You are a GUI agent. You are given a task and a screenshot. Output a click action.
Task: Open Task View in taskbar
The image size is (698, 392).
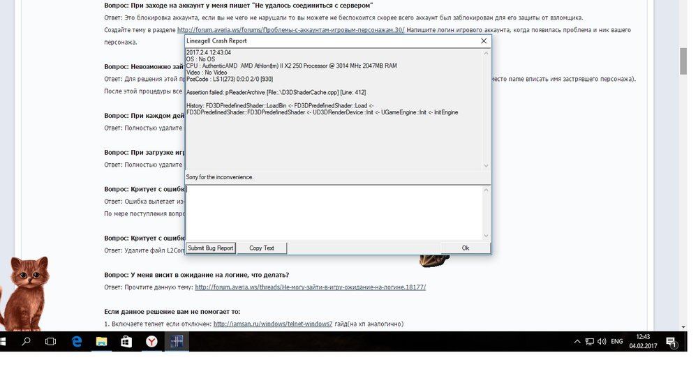[50, 342]
